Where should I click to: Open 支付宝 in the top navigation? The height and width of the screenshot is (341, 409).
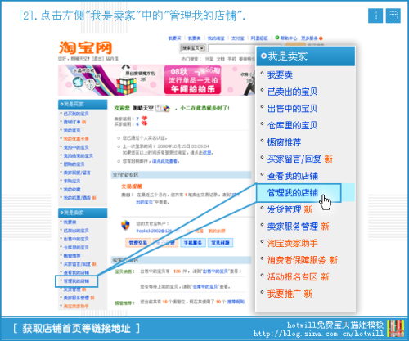click(x=238, y=38)
